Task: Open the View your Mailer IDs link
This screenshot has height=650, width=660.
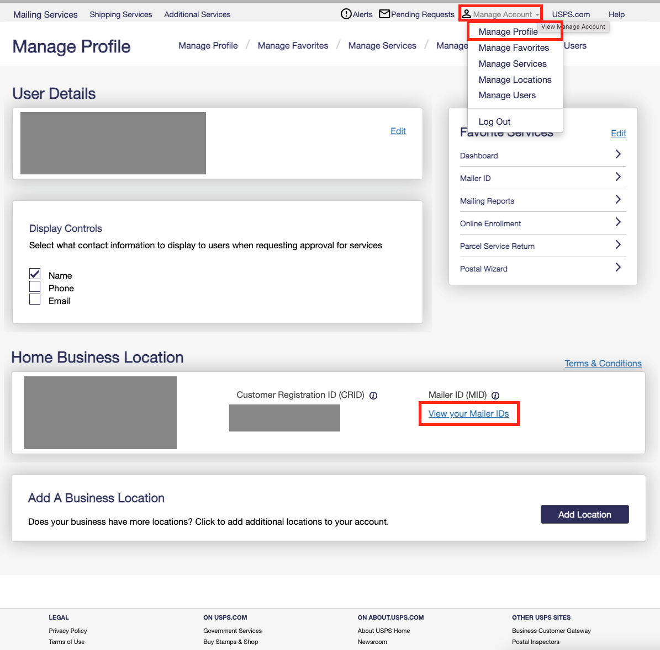Action: click(x=468, y=414)
